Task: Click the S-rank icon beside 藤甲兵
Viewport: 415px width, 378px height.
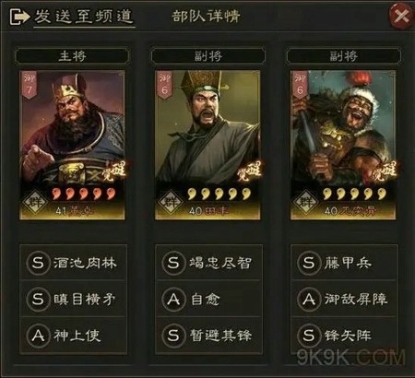Action: (309, 263)
